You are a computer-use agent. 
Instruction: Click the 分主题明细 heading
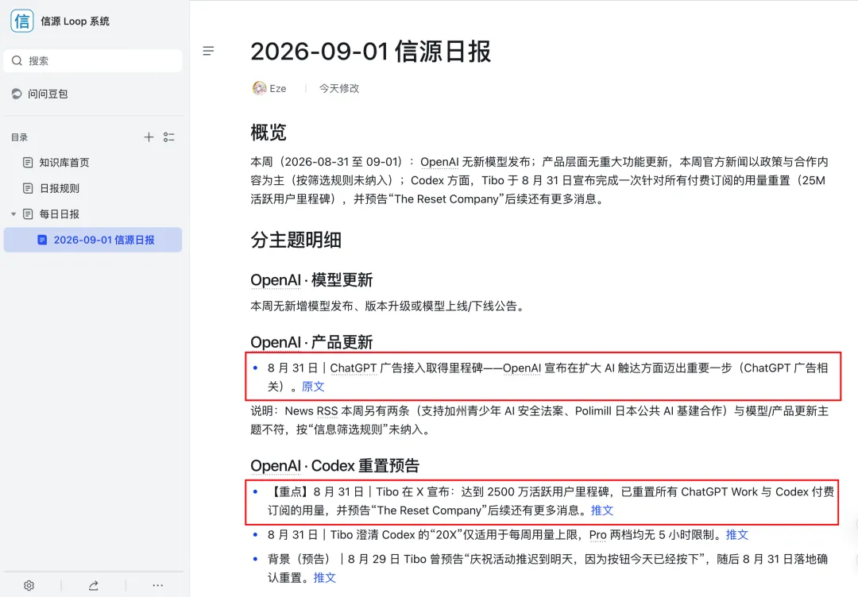296,240
